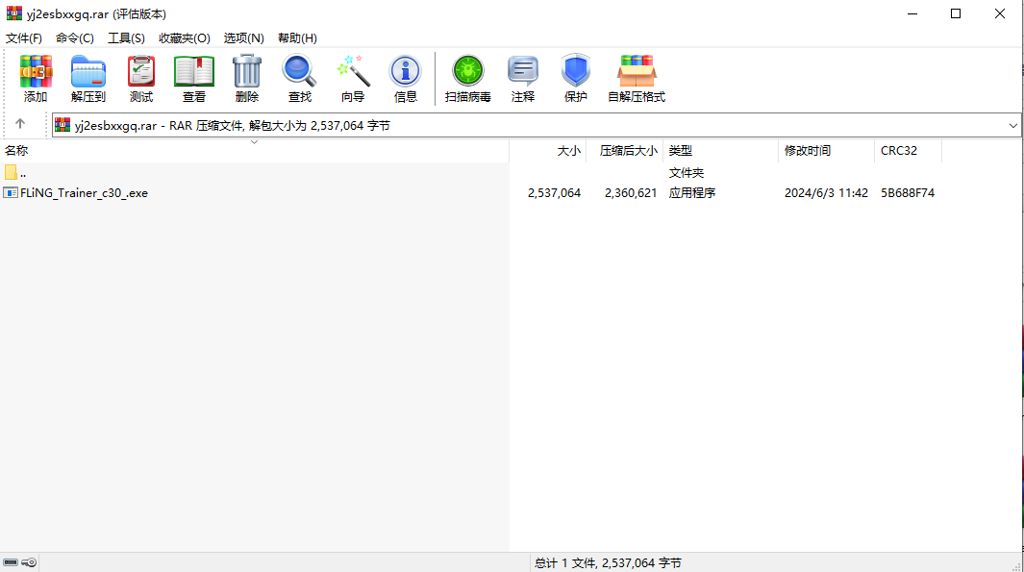Click the WinRAR title bar icon
Viewport: 1024px width, 572px height.
[x=13, y=13]
